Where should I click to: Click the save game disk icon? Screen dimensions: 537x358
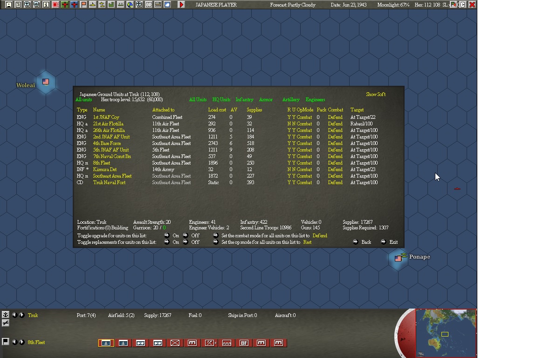[x=8, y=5]
